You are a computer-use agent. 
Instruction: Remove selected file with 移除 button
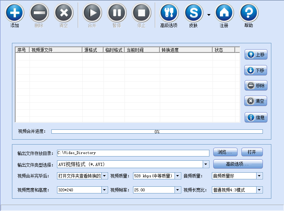coord(256,85)
